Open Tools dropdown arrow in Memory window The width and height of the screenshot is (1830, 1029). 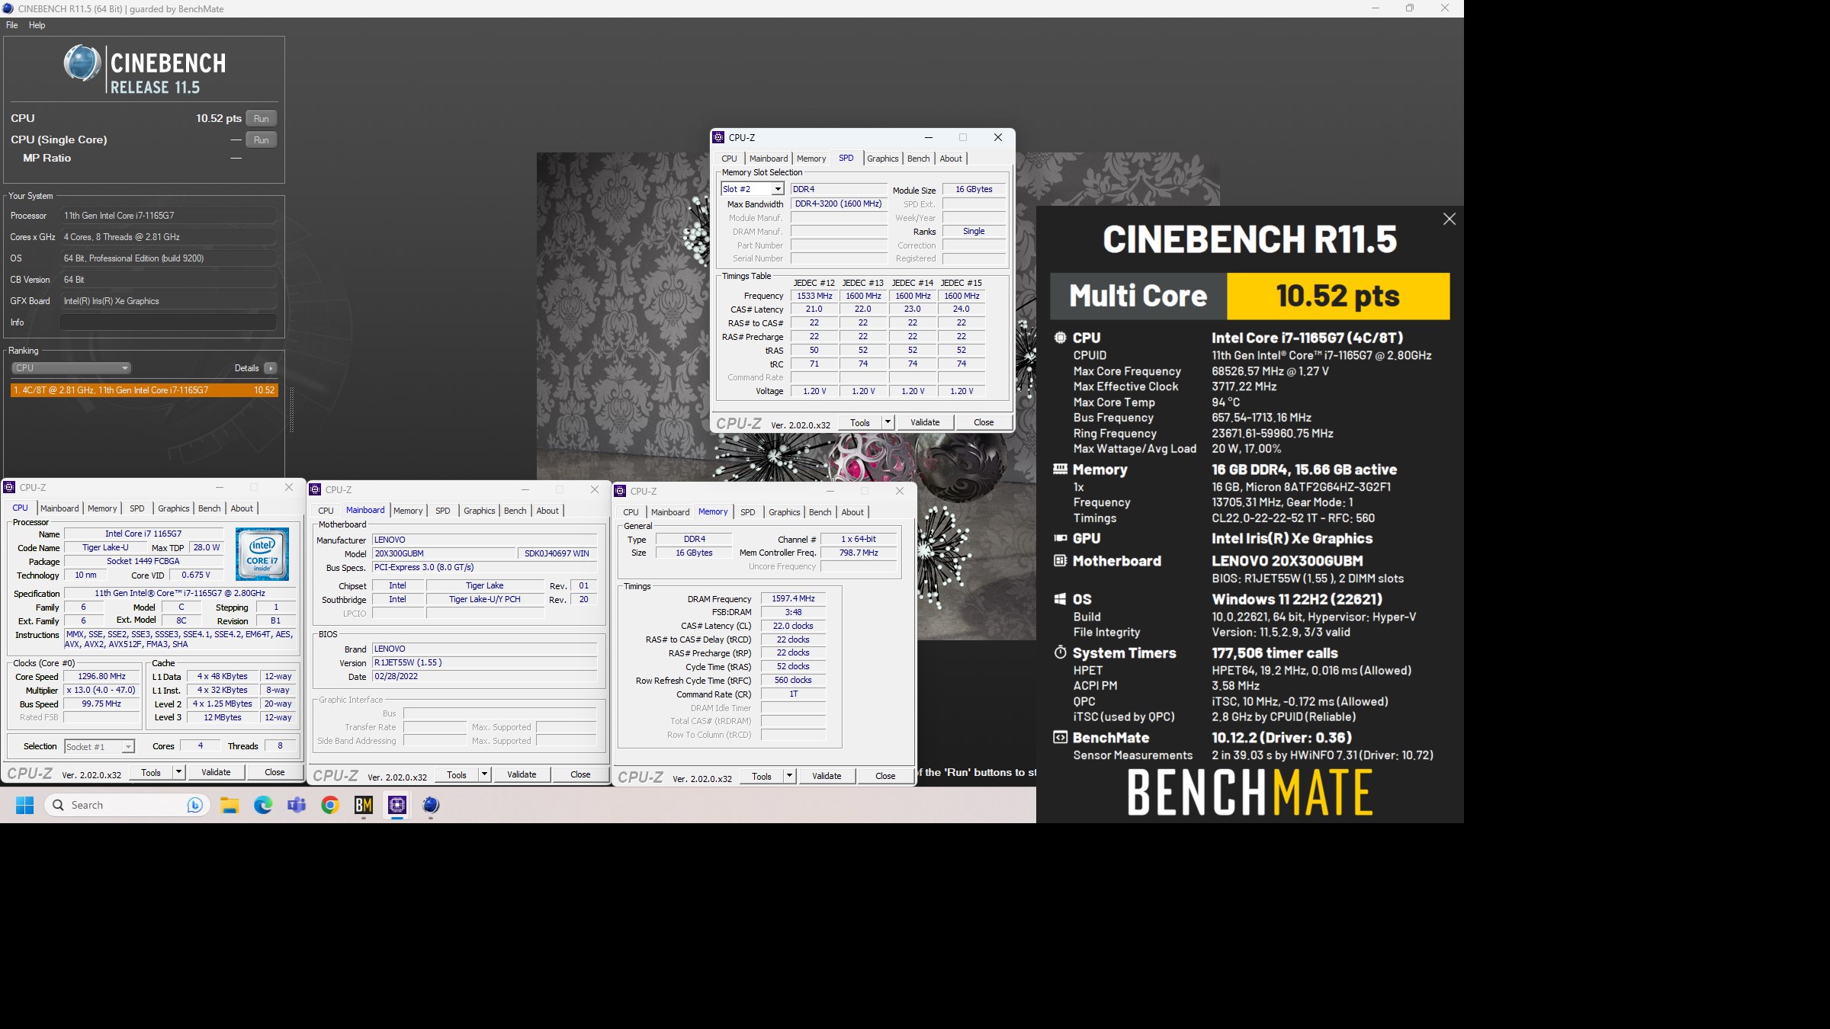point(789,776)
